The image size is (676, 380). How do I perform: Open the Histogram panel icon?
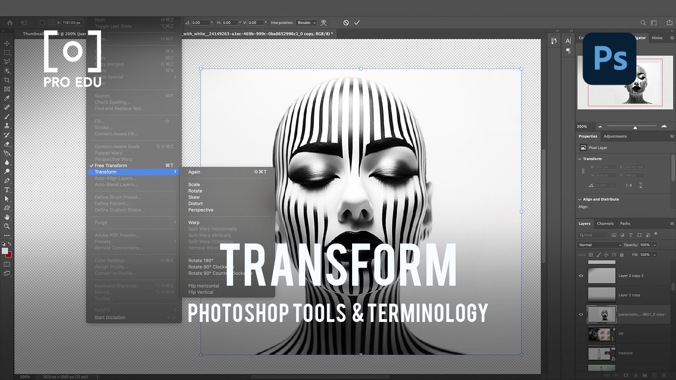pyautogui.click(x=657, y=38)
